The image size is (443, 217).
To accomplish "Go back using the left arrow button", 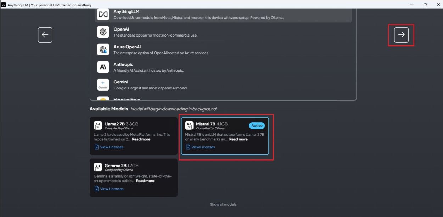I will [x=45, y=34].
